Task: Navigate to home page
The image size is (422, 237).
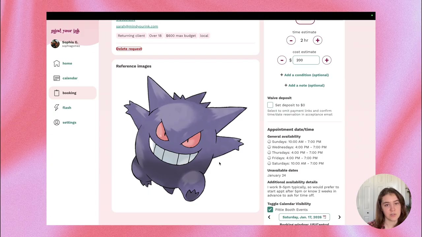Action: [67, 63]
